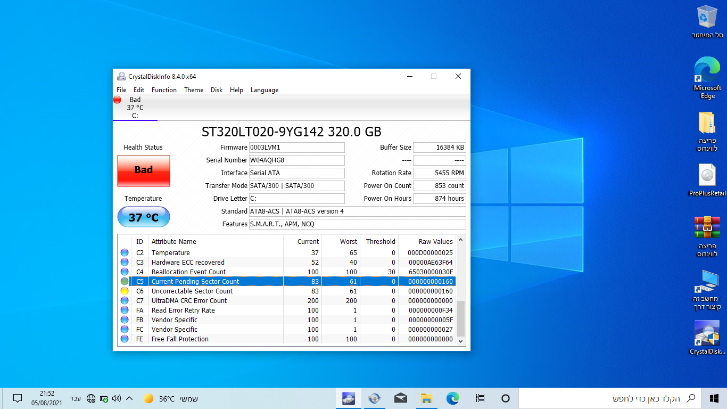This screenshot has height=409, width=727.
Task: Select the CrystalDiskInfo desktop shortcut
Action: [x=707, y=338]
